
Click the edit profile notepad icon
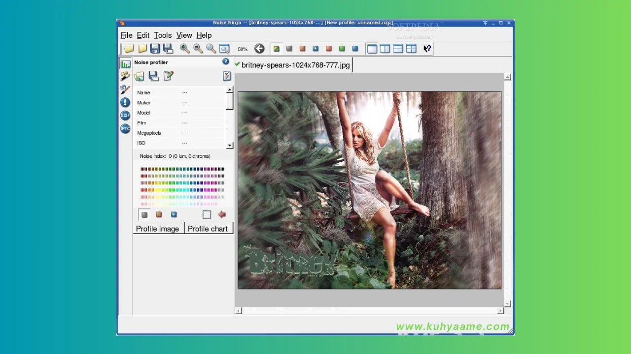(168, 76)
